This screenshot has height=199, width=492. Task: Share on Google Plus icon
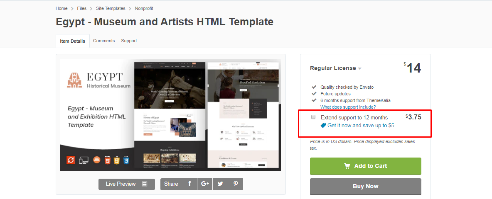[x=205, y=184]
